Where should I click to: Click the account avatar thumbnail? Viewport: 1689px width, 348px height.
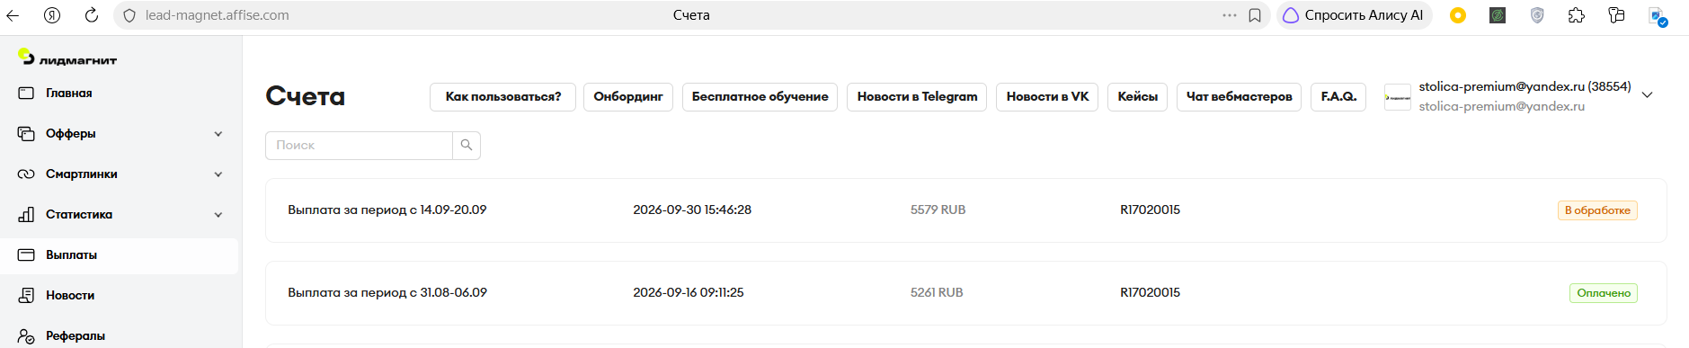tap(1398, 97)
